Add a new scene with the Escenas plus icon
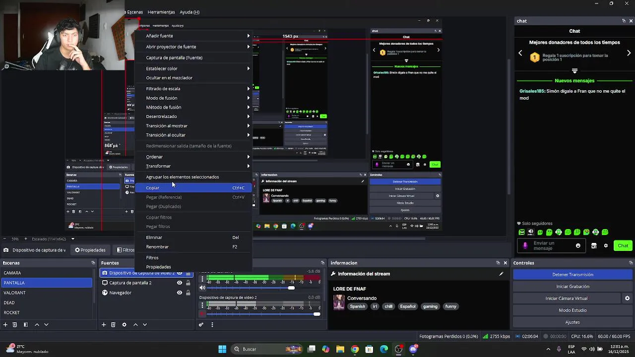635x357 pixels. 5,325
